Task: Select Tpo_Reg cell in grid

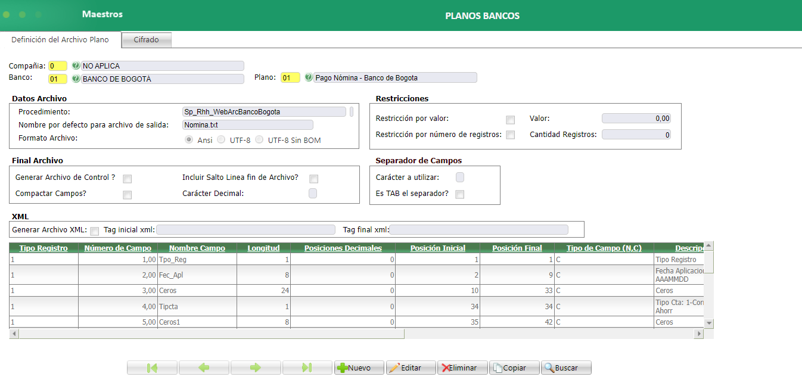Action: [197, 259]
